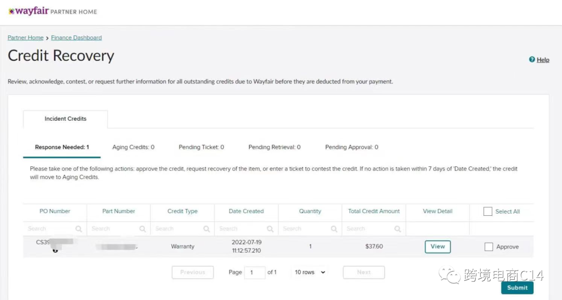Viewport: 562px width, 300px height.
Task: Click the Wayfair Partner Home logo
Action: click(x=53, y=11)
